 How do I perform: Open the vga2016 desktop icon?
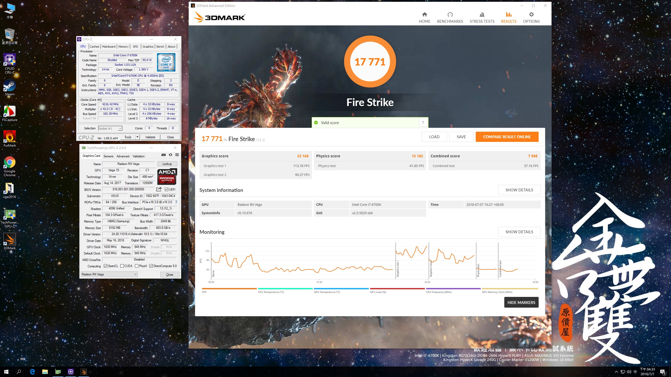[10, 190]
